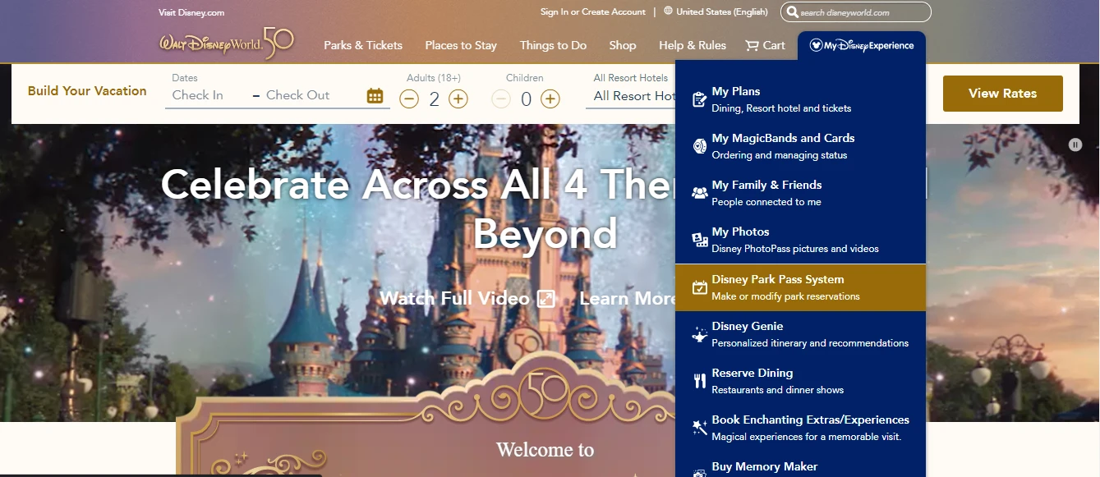
Task: Click 'Make or modify park reservations' text
Action: click(x=785, y=296)
